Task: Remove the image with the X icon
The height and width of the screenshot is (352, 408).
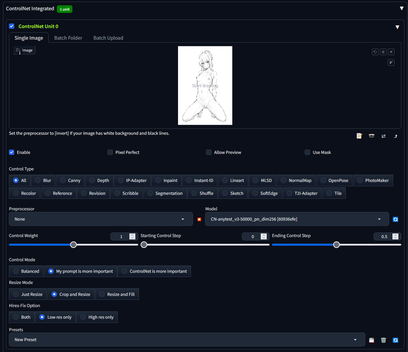Action: 391,52
